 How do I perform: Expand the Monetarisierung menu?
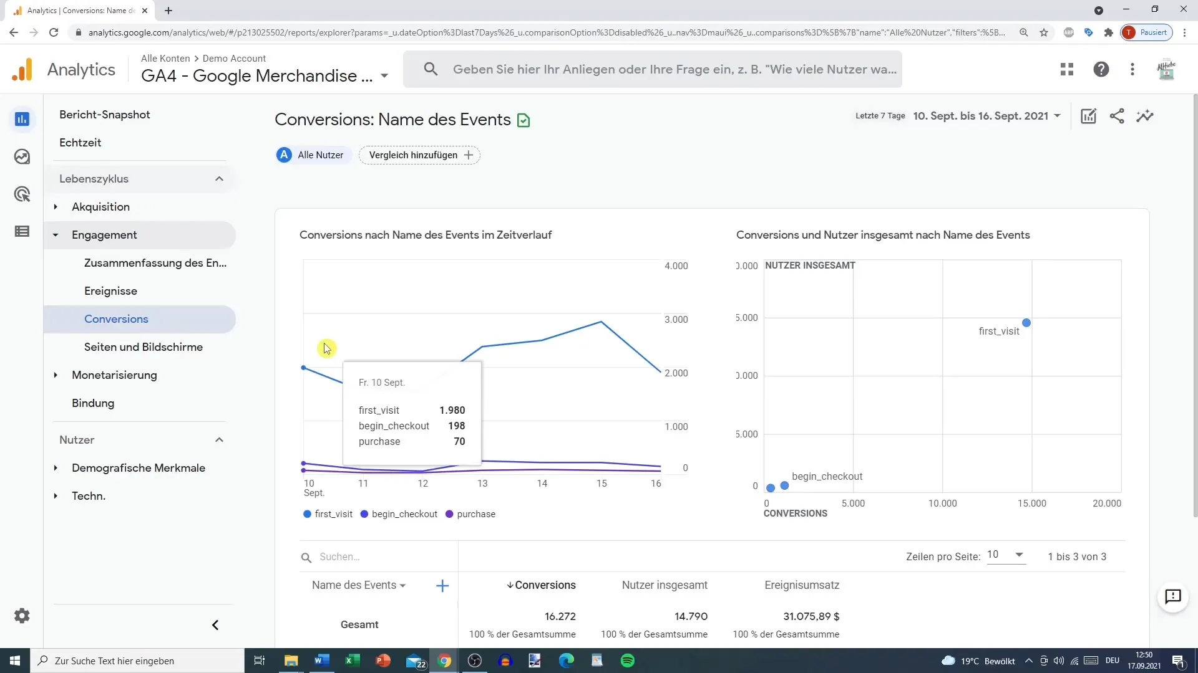56,375
